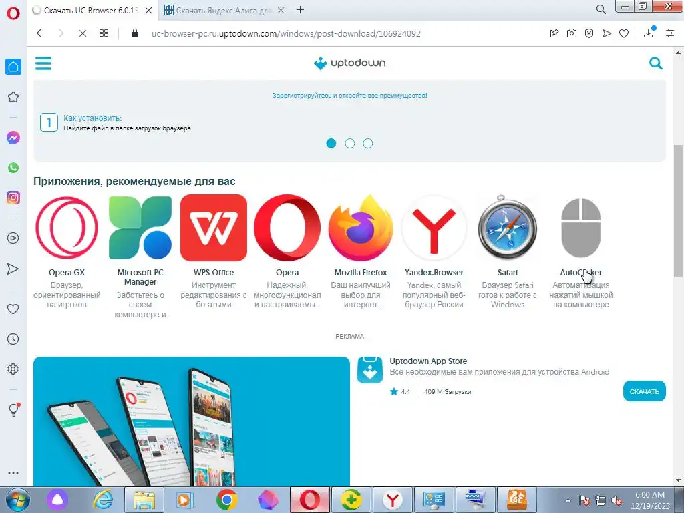Open the Yandex.Browser app

click(x=434, y=251)
